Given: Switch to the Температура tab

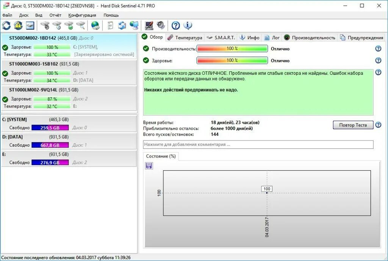Looking at the screenshot, I should pos(185,37).
